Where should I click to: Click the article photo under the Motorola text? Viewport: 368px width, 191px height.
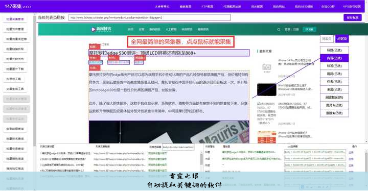pyautogui.click(x=169, y=132)
